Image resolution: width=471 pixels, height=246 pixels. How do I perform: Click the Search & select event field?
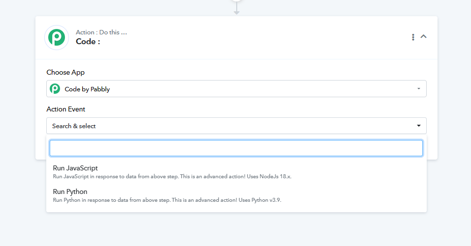(236, 126)
